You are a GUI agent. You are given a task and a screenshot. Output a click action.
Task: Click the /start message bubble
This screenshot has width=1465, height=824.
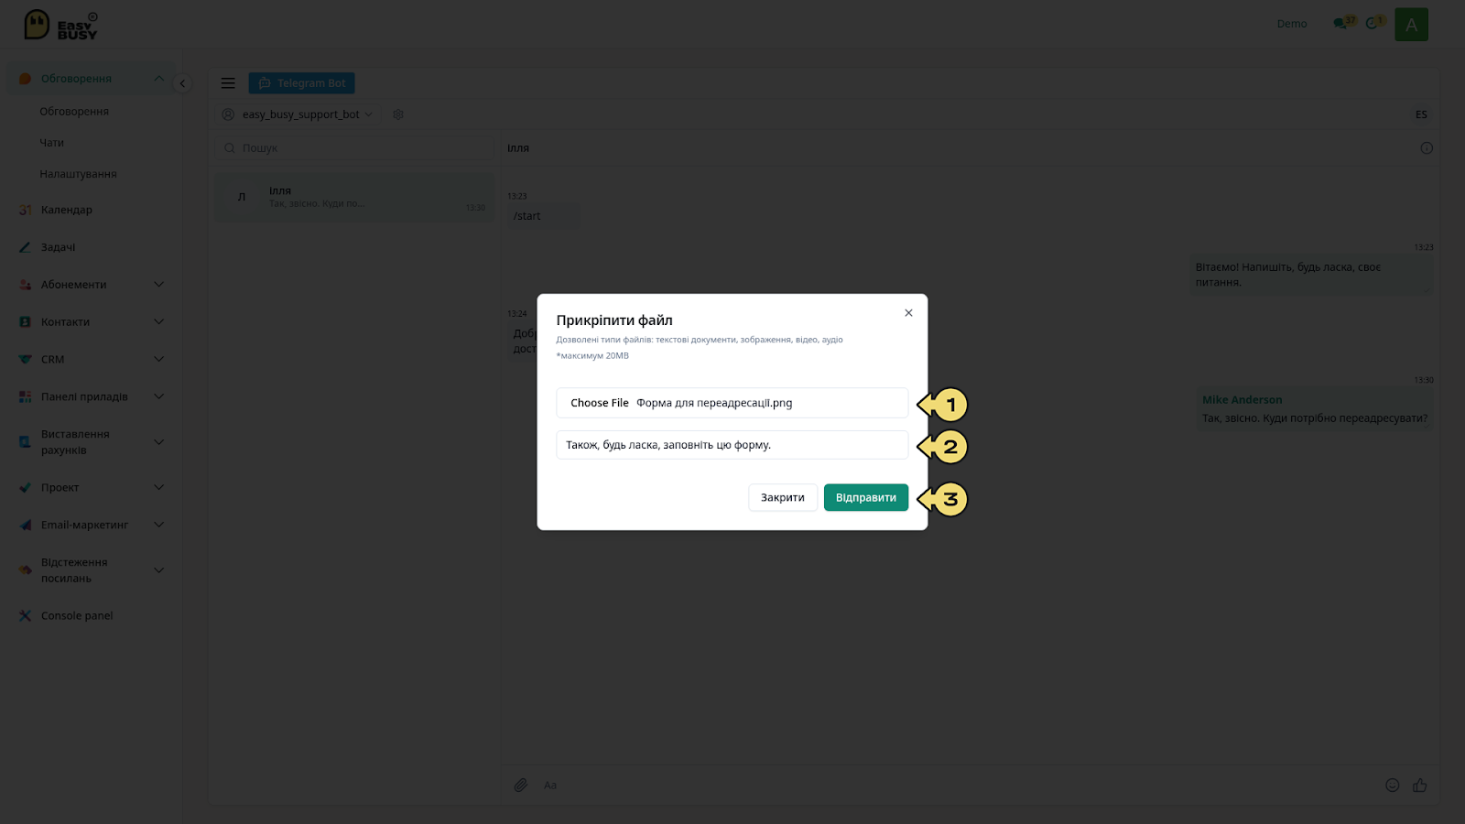543,216
